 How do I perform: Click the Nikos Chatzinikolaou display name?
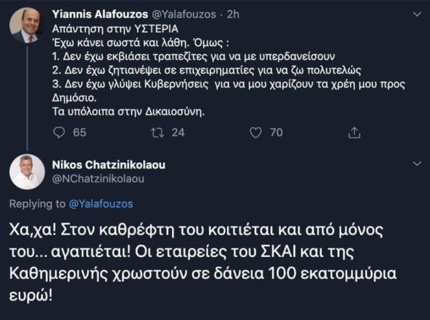(x=109, y=164)
